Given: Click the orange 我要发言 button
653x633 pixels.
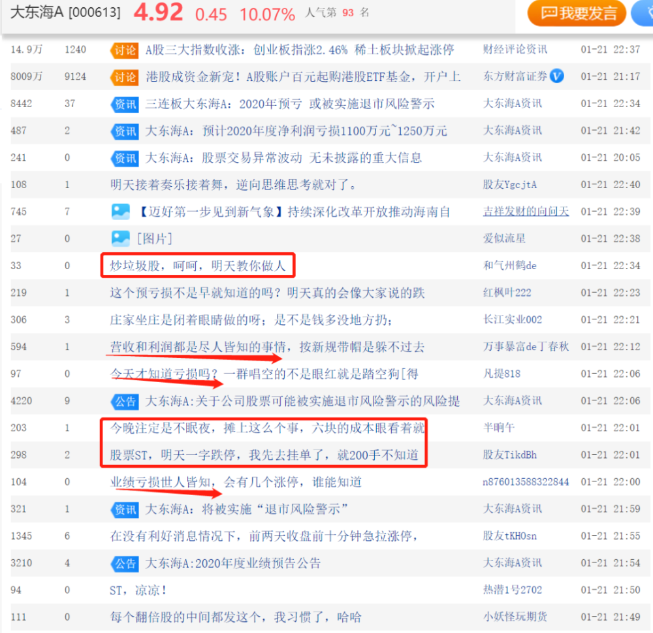Looking at the screenshot, I should click(x=577, y=13).
